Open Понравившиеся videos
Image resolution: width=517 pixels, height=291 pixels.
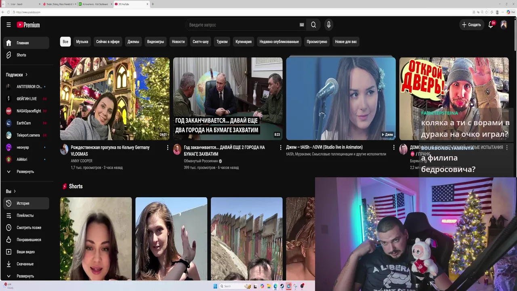(26, 240)
